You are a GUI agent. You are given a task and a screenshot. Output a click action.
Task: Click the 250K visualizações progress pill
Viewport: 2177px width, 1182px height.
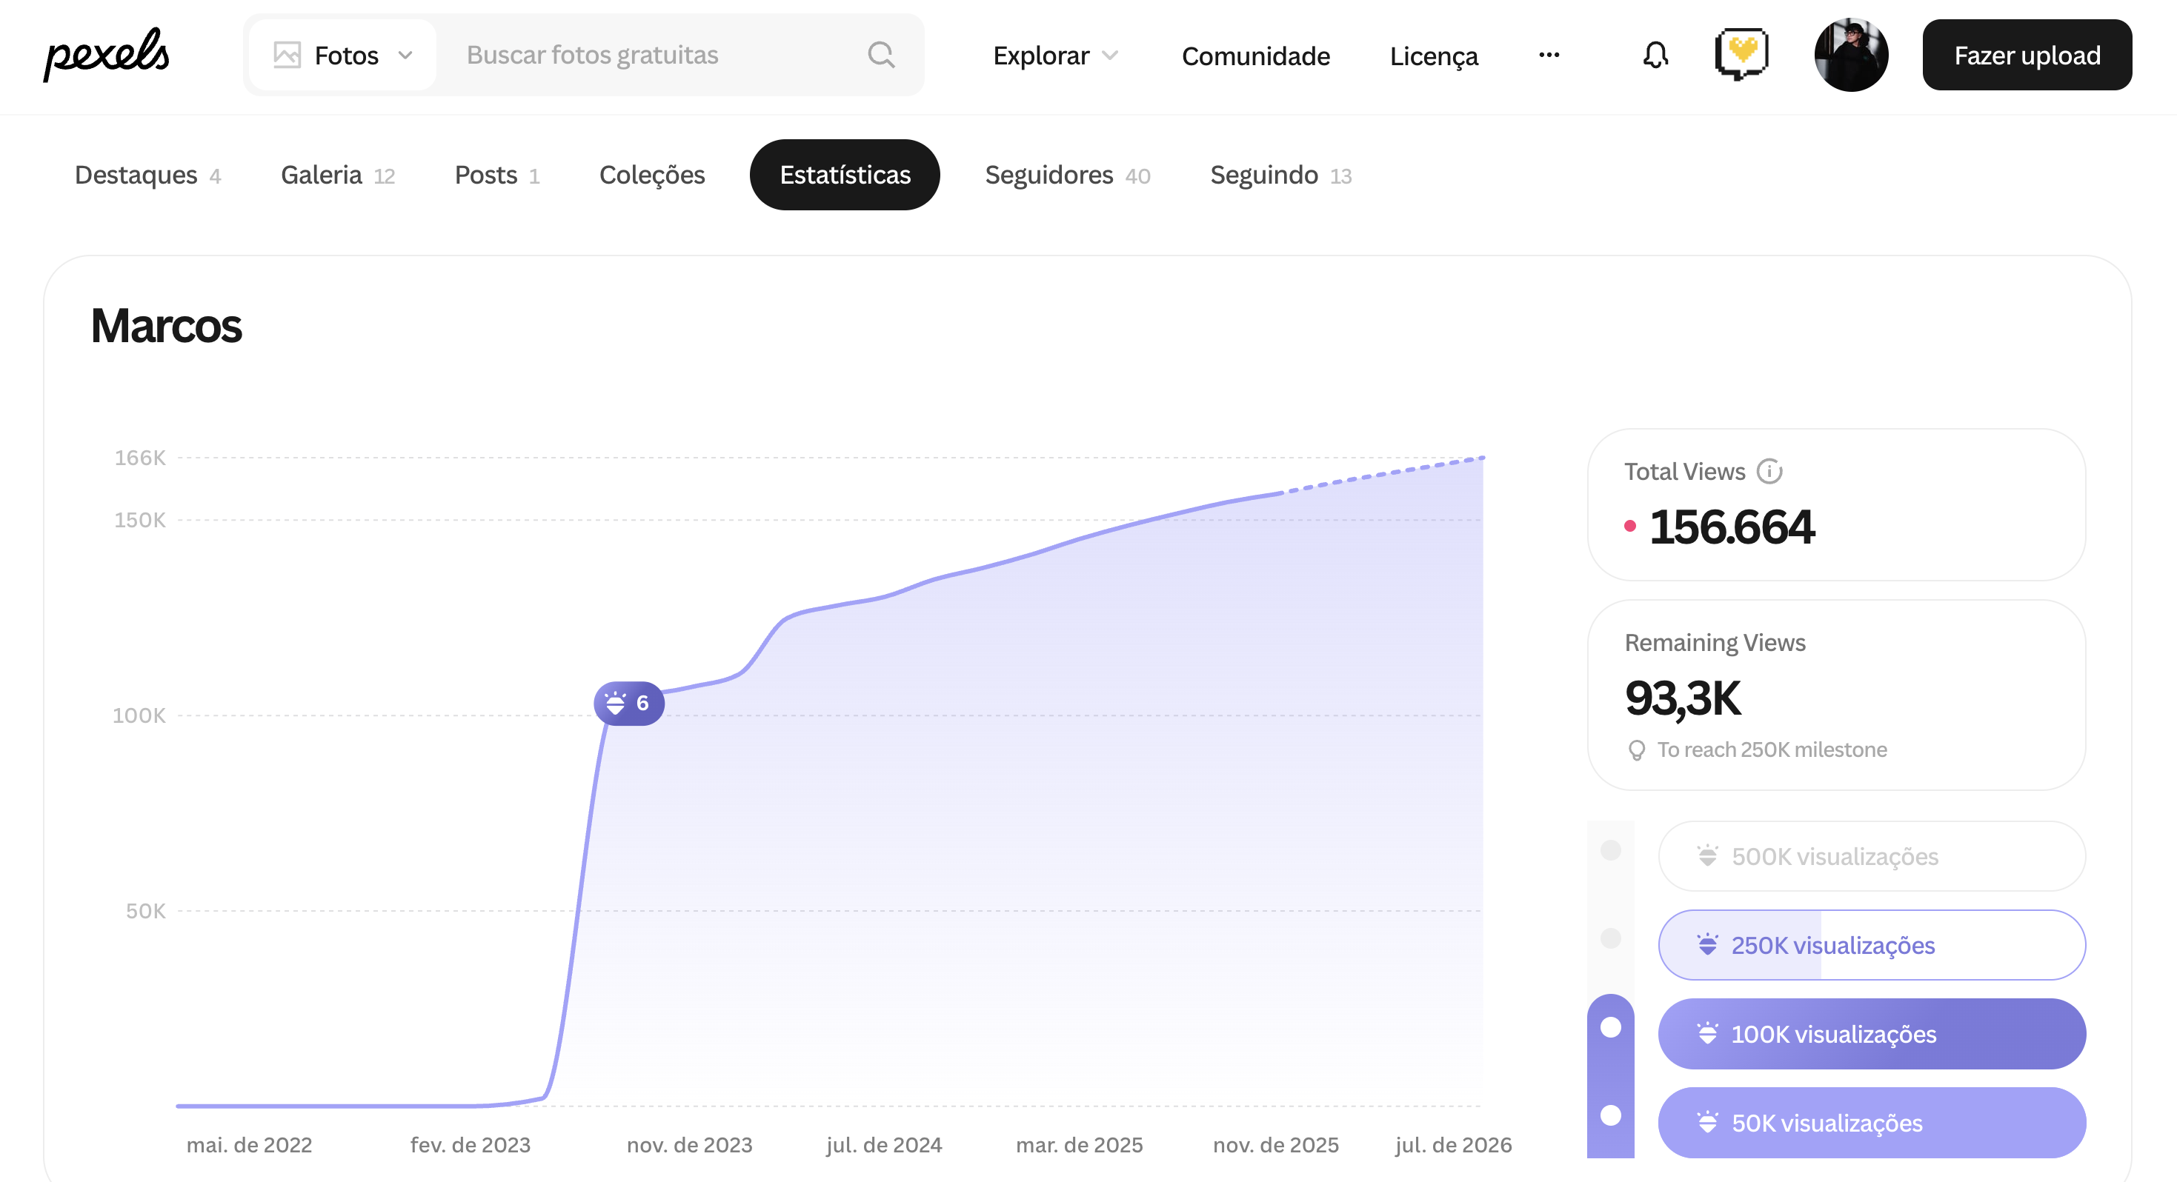(x=1871, y=944)
